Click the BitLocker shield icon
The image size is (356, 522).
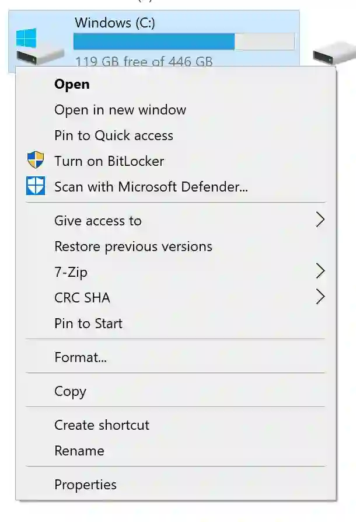point(36,161)
